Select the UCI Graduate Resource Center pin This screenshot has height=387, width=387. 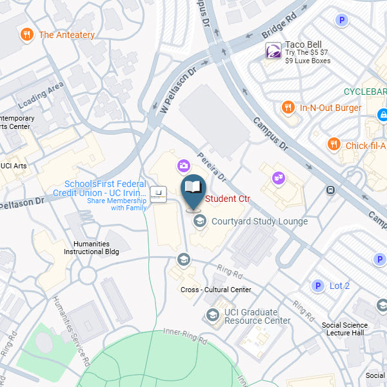click(x=213, y=315)
